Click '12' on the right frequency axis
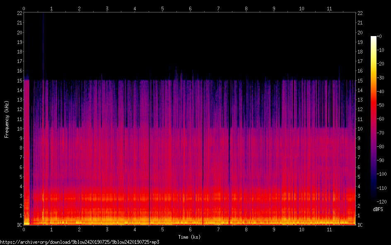This screenshot has height=245, width=391. coord(360,109)
